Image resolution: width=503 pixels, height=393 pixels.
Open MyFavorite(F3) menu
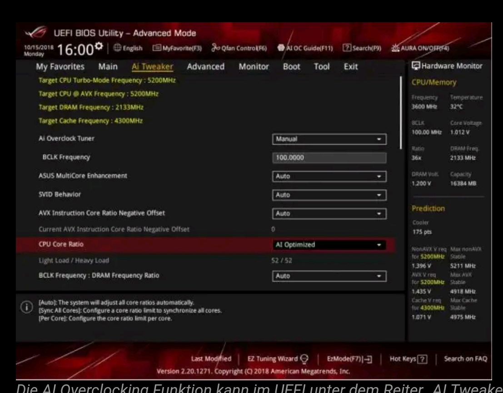pos(177,48)
